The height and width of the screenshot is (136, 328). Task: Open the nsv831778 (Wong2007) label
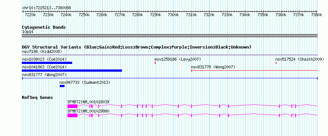[213, 67]
